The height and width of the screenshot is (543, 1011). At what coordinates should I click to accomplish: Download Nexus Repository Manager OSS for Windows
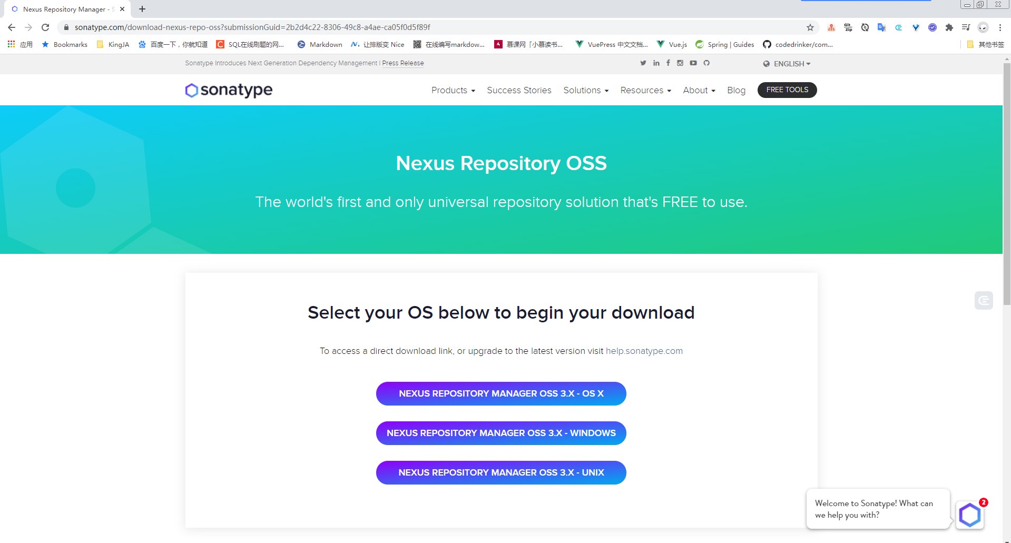pos(501,433)
